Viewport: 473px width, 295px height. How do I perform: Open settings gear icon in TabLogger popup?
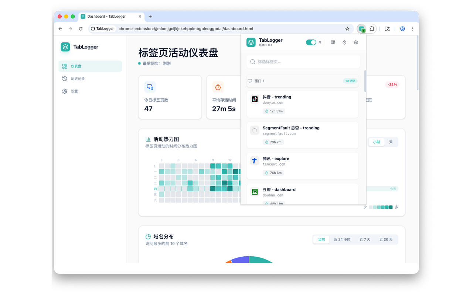[x=356, y=42]
